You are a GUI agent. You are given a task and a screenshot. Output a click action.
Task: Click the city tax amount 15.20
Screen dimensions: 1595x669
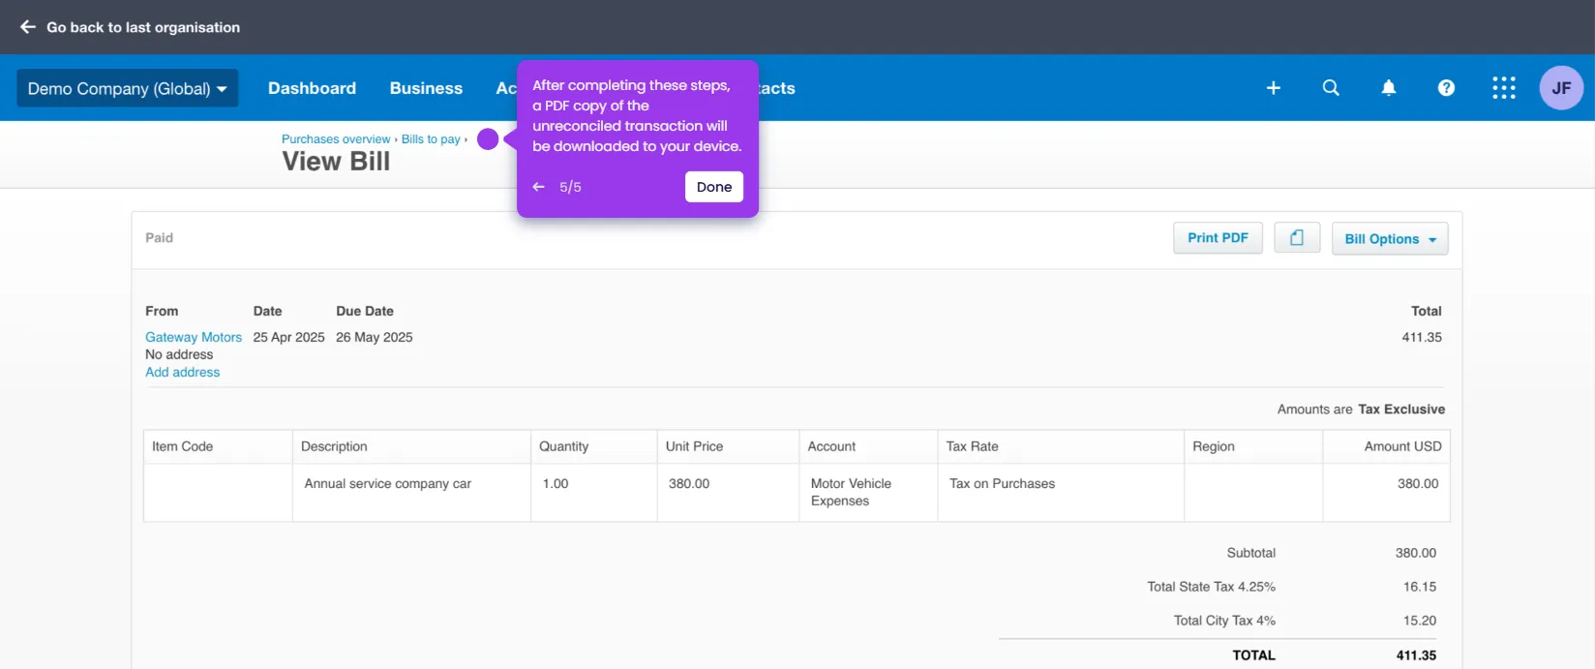pyautogui.click(x=1420, y=621)
